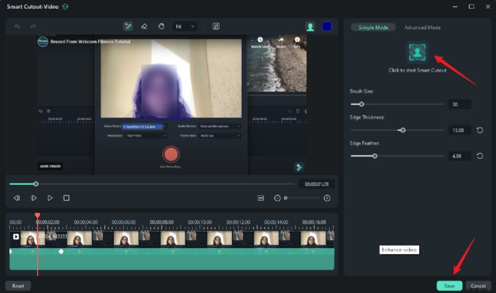Open the Fit zoom dropdown
Image resolution: width=496 pixels, height=293 pixels.
coord(185,27)
